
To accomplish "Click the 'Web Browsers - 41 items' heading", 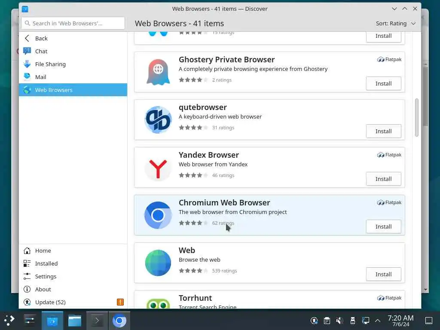I will (x=179, y=24).
